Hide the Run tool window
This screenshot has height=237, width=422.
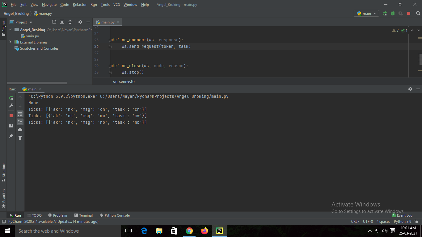point(418,89)
